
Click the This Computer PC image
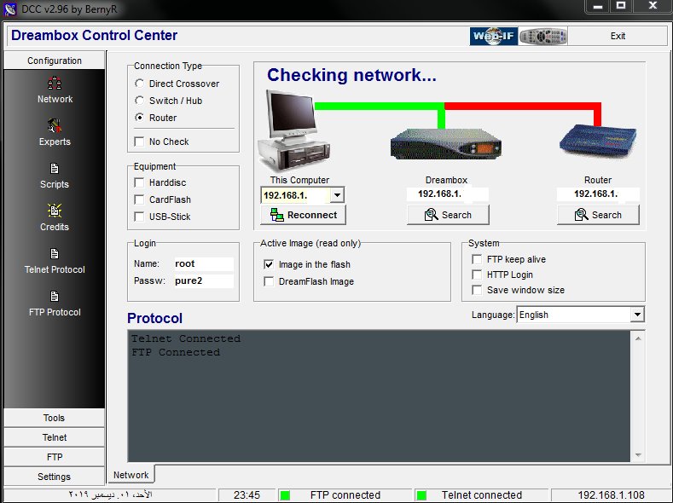coord(294,131)
